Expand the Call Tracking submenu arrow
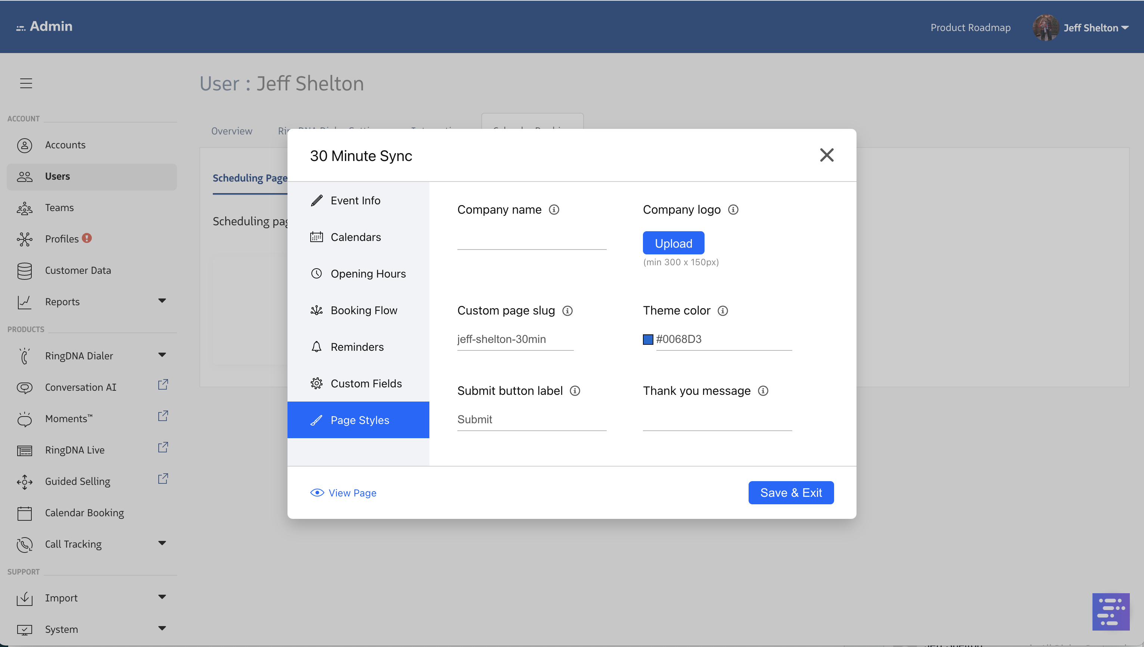 [162, 543]
